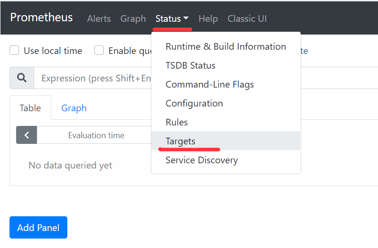Image resolution: width=378 pixels, height=248 pixels.
Task: Choose Configuration from Status menu
Action: [226, 103]
